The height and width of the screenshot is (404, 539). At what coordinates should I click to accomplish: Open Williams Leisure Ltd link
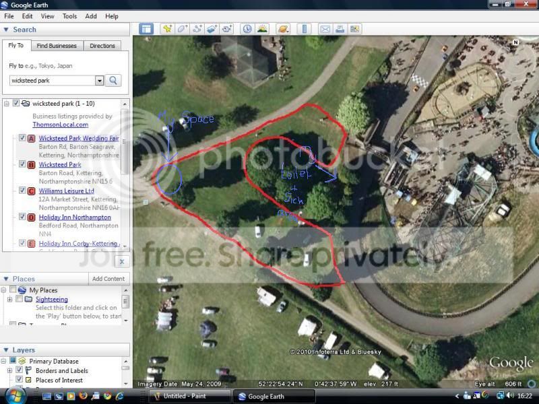tap(66, 191)
